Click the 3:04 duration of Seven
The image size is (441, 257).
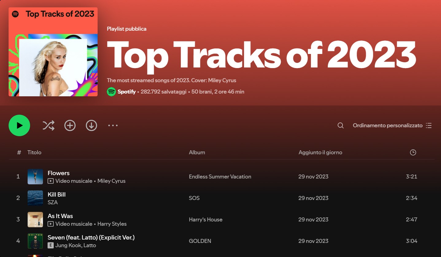[x=412, y=241]
